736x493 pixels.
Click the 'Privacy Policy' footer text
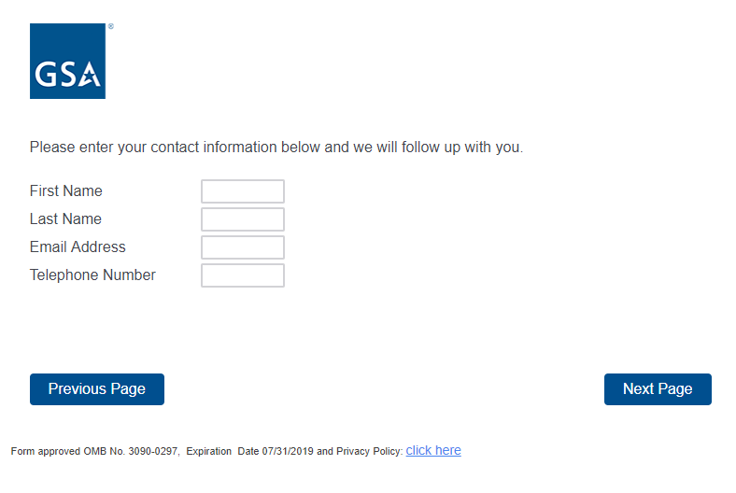369,452
